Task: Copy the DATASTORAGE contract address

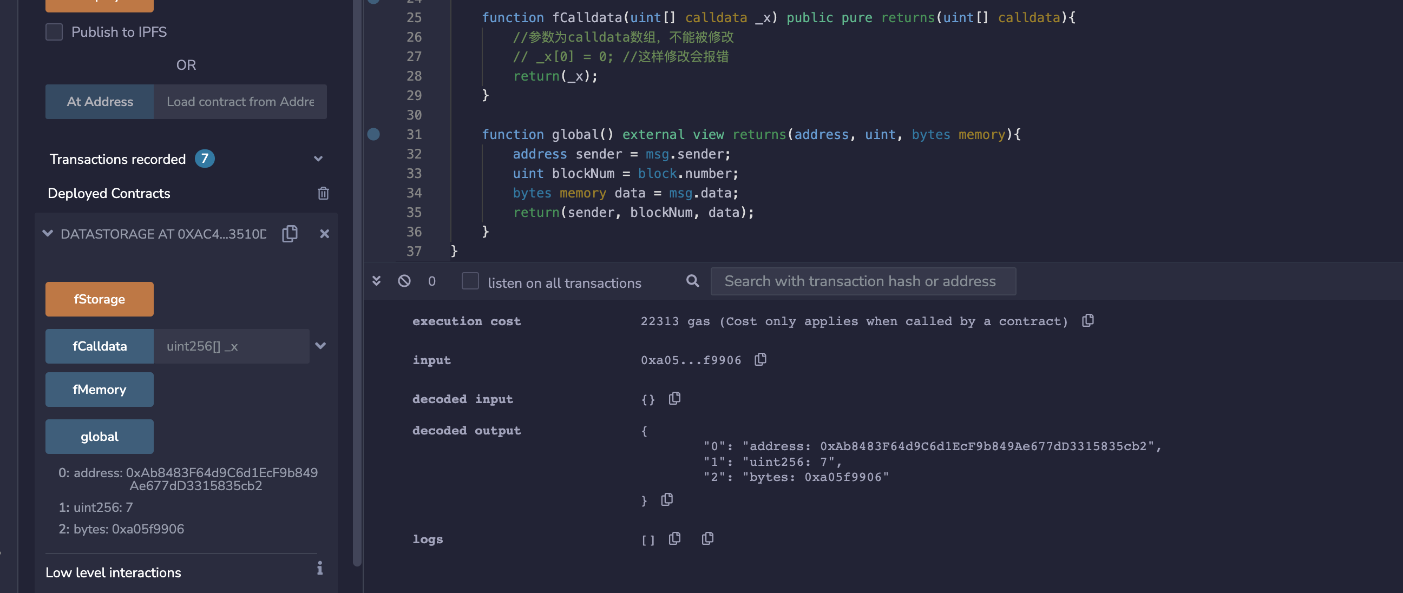Action: coord(290,234)
